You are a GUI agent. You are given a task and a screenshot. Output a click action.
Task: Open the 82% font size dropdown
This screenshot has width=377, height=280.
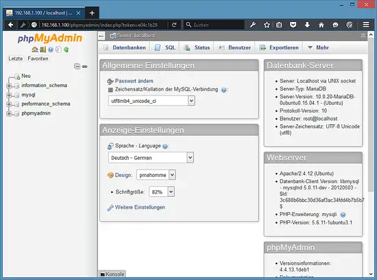[162, 192]
